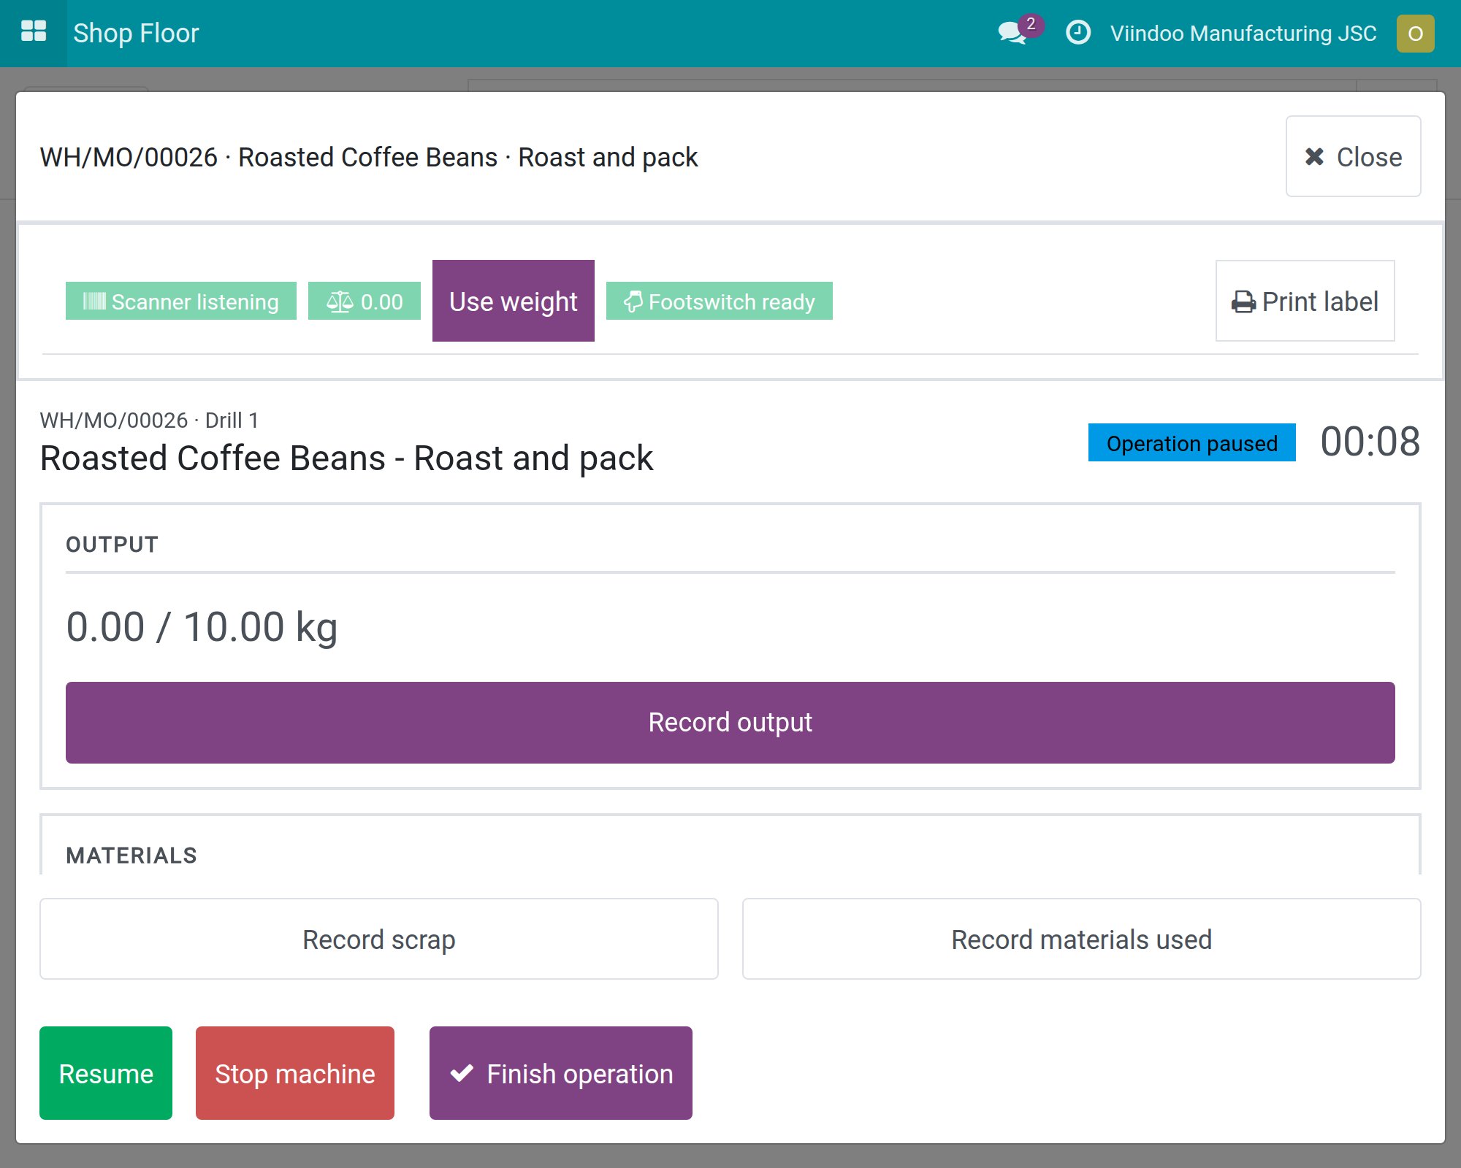Click the Roasted Coffee Beans - Roast and pack heading
Screen dimensions: 1461x1168
(x=346, y=458)
